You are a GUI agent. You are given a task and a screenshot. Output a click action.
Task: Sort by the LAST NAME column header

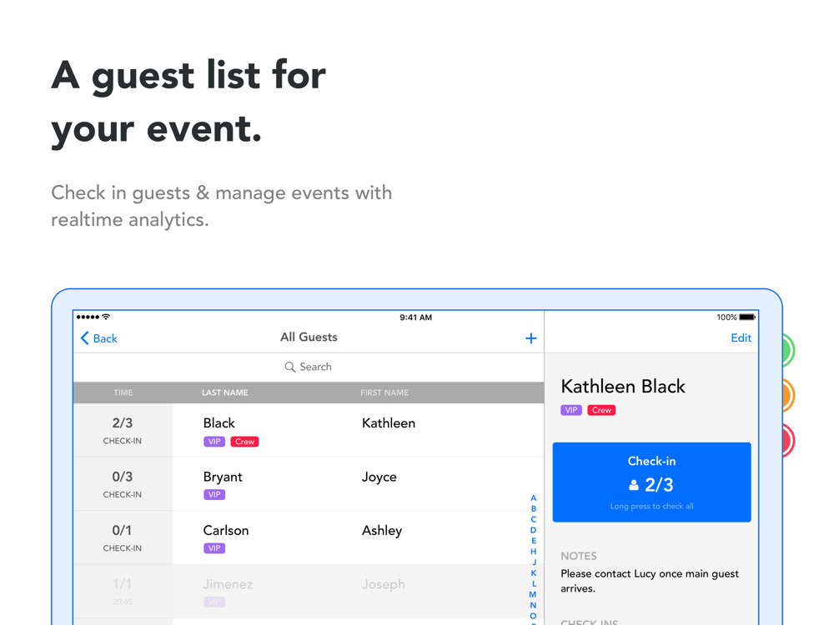(225, 392)
